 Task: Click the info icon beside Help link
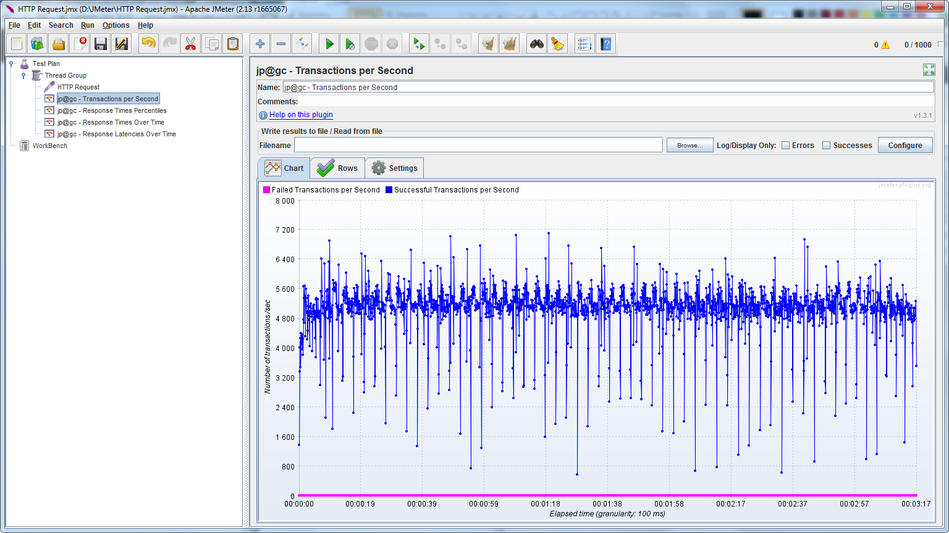pyautogui.click(x=264, y=115)
